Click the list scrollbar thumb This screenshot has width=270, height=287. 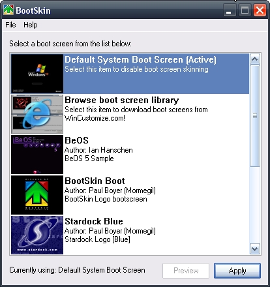click(x=255, y=115)
